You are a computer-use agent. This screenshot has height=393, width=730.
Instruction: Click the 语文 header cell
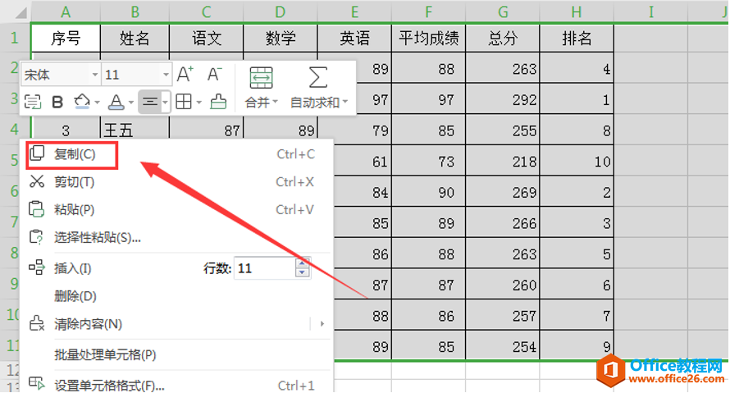(206, 38)
